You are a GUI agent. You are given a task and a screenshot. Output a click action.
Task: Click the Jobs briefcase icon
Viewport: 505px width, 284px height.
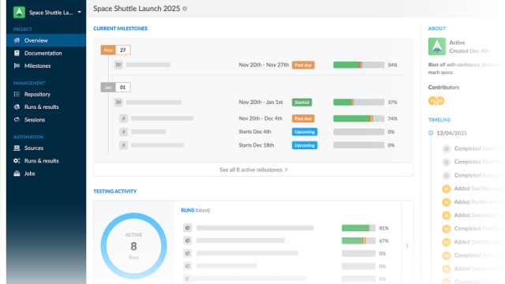[x=17, y=174]
